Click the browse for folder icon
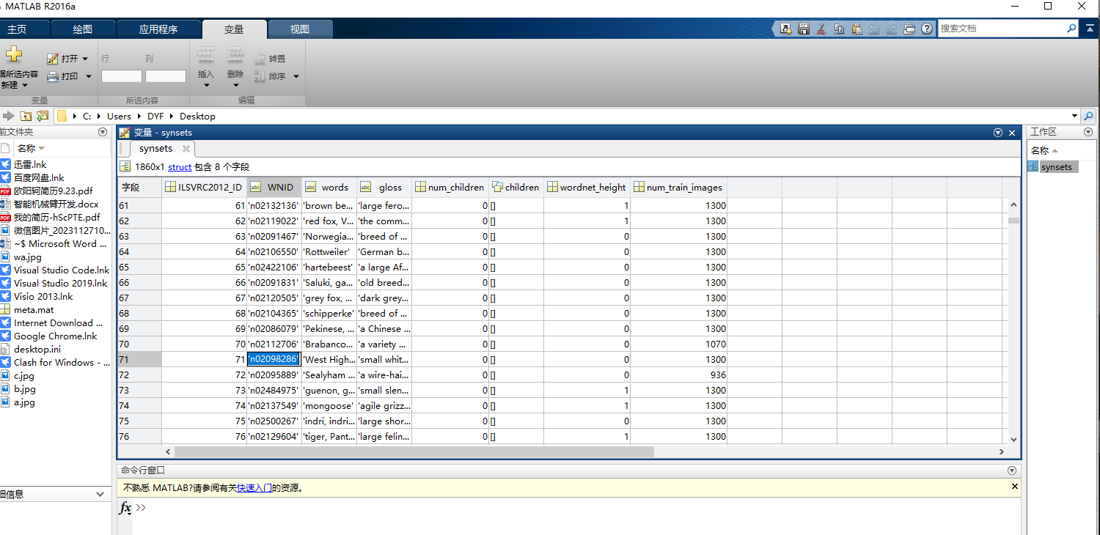Screen dimensions: 1100x535 tap(43, 116)
